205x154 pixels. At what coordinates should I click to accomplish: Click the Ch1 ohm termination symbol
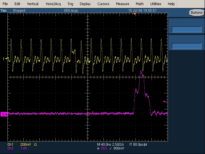point(35,144)
